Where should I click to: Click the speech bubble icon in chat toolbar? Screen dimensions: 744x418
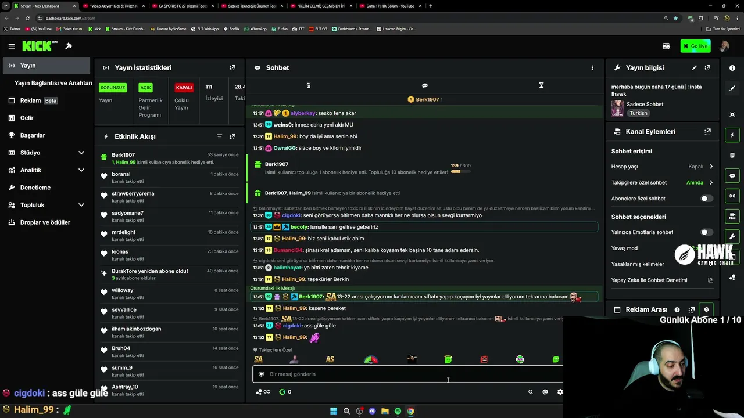[425, 85]
